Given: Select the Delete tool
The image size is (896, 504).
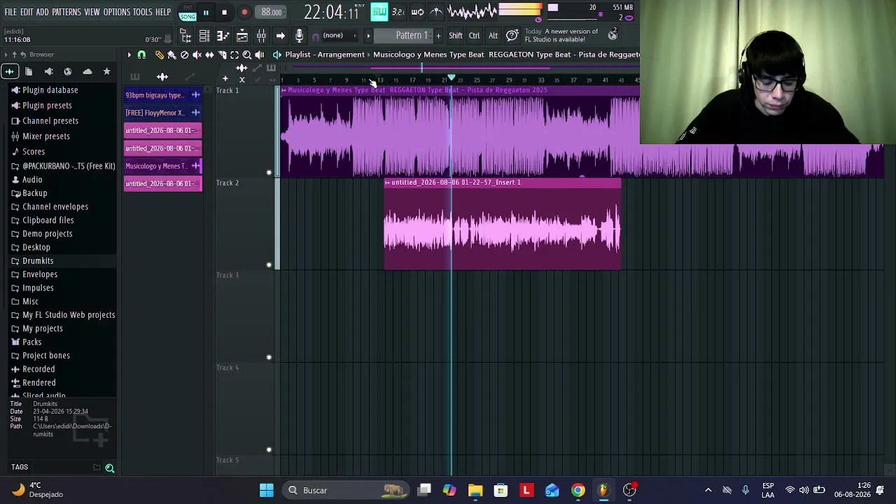Looking at the screenshot, I should pyautogui.click(x=184, y=55).
